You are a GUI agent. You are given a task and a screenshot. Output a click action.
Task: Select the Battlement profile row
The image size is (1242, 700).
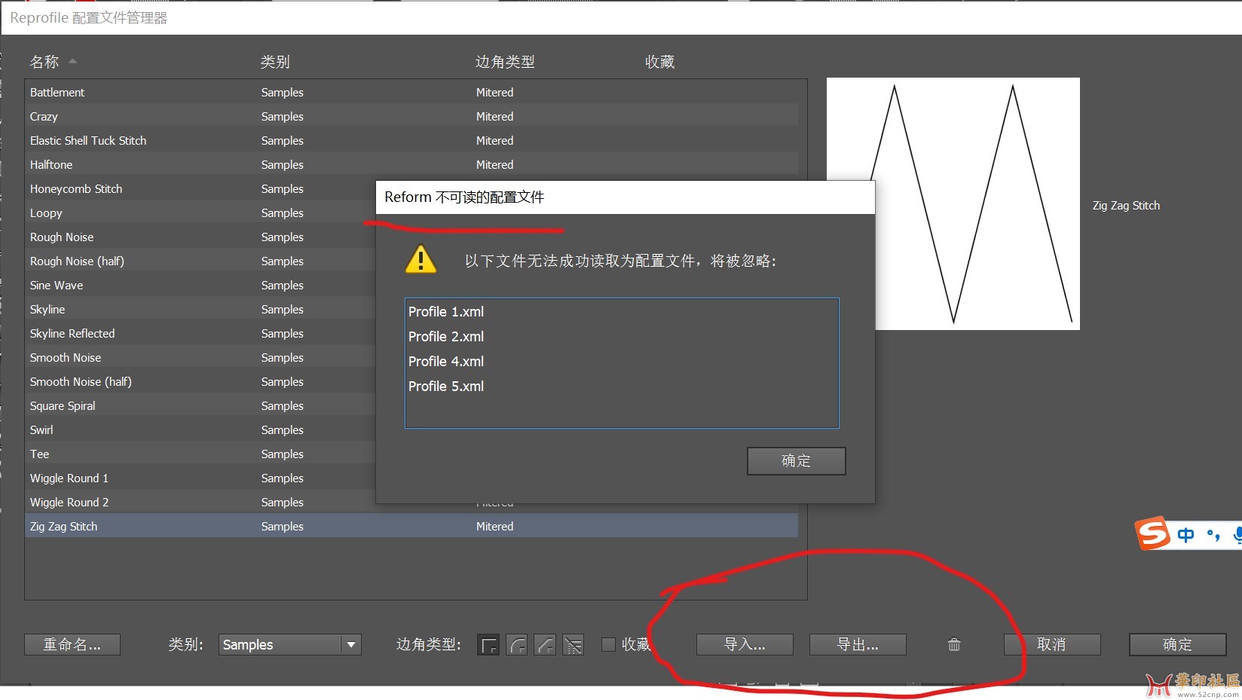tap(411, 92)
